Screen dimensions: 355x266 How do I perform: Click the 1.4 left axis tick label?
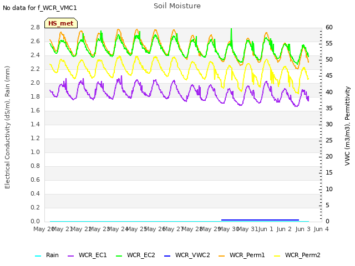tap(35, 124)
